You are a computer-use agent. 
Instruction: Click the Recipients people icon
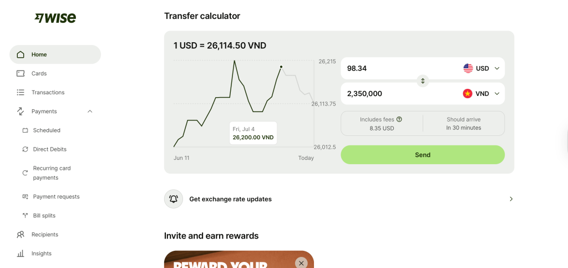click(21, 234)
